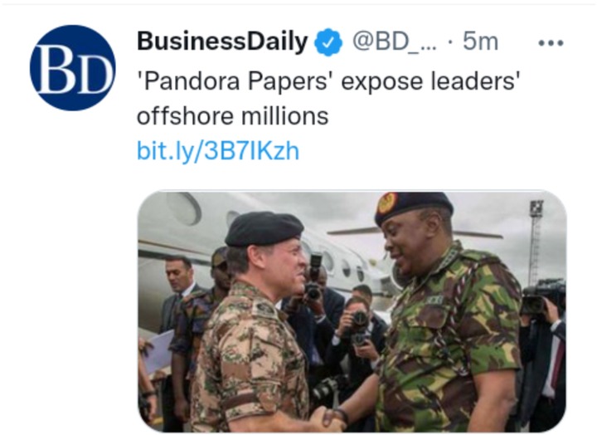Screen dimensions: 597x435
Task: Open the three-dot more options menu
Action: (551, 42)
